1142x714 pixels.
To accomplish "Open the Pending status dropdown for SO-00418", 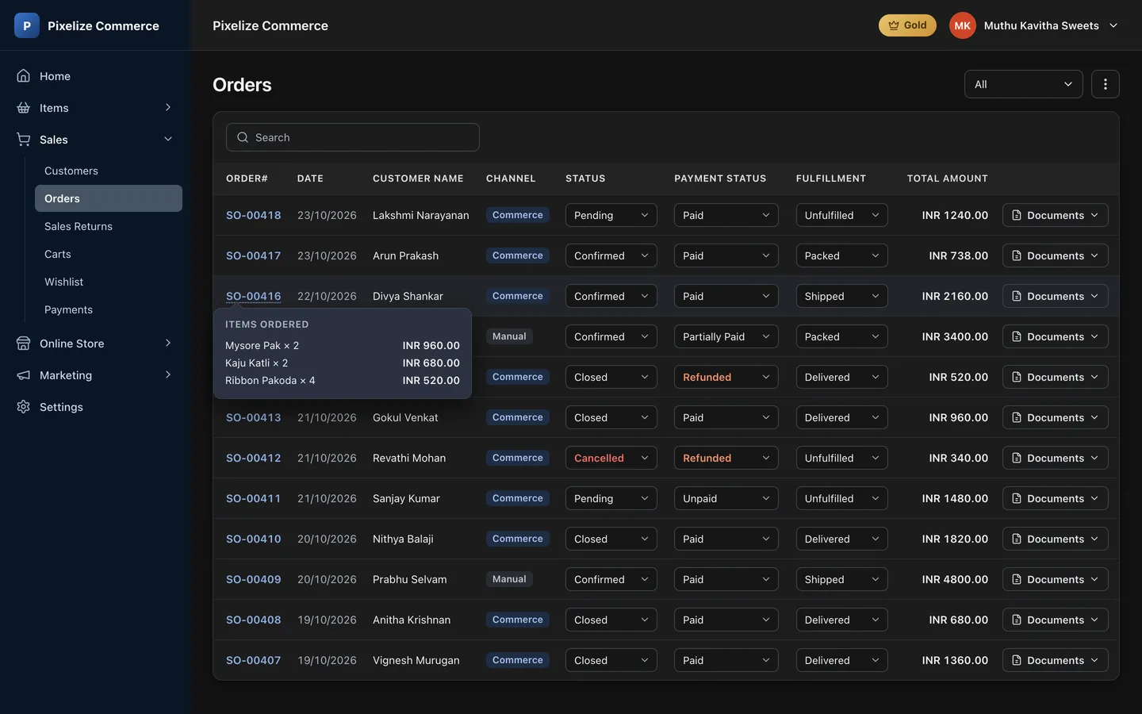I will point(611,215).
